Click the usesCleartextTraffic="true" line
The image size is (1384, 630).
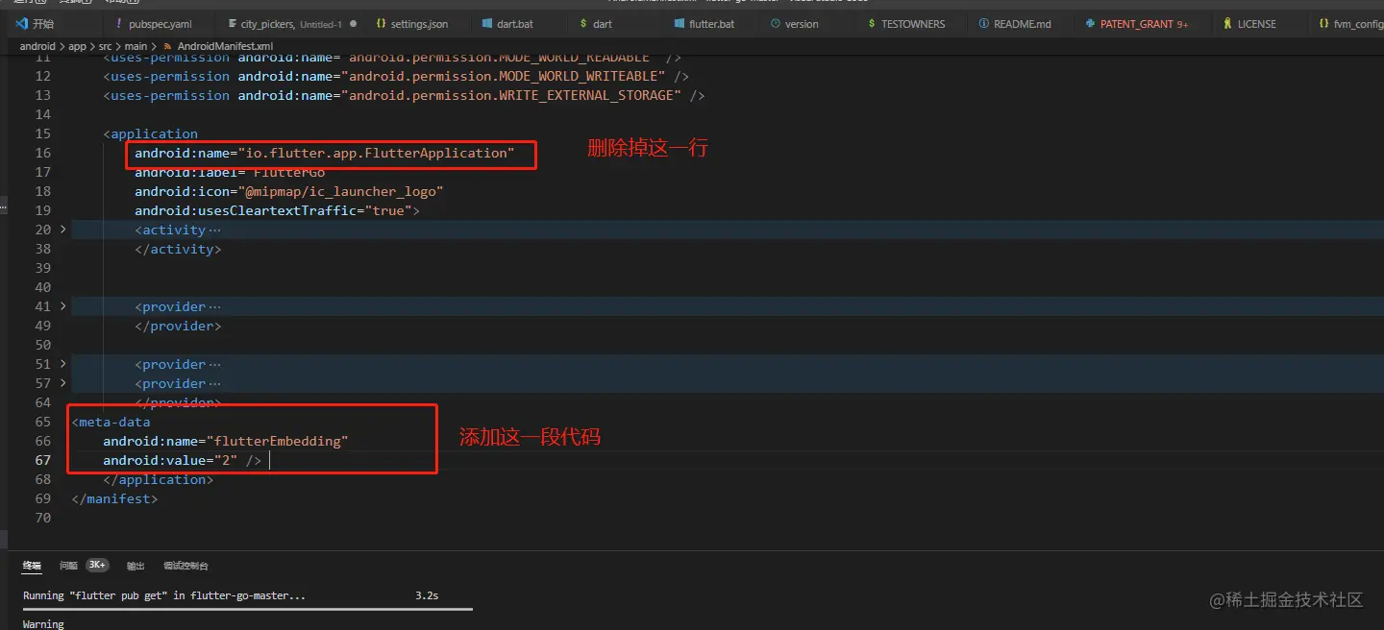pyautogui.click(x=277, y=210)
